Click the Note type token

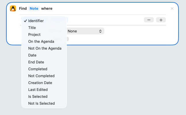[x=34, y=9]
